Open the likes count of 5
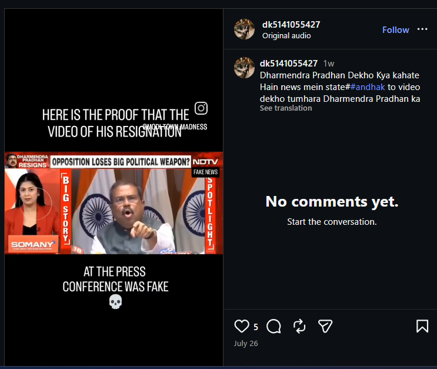437x369 pixels. pos(256,327)
